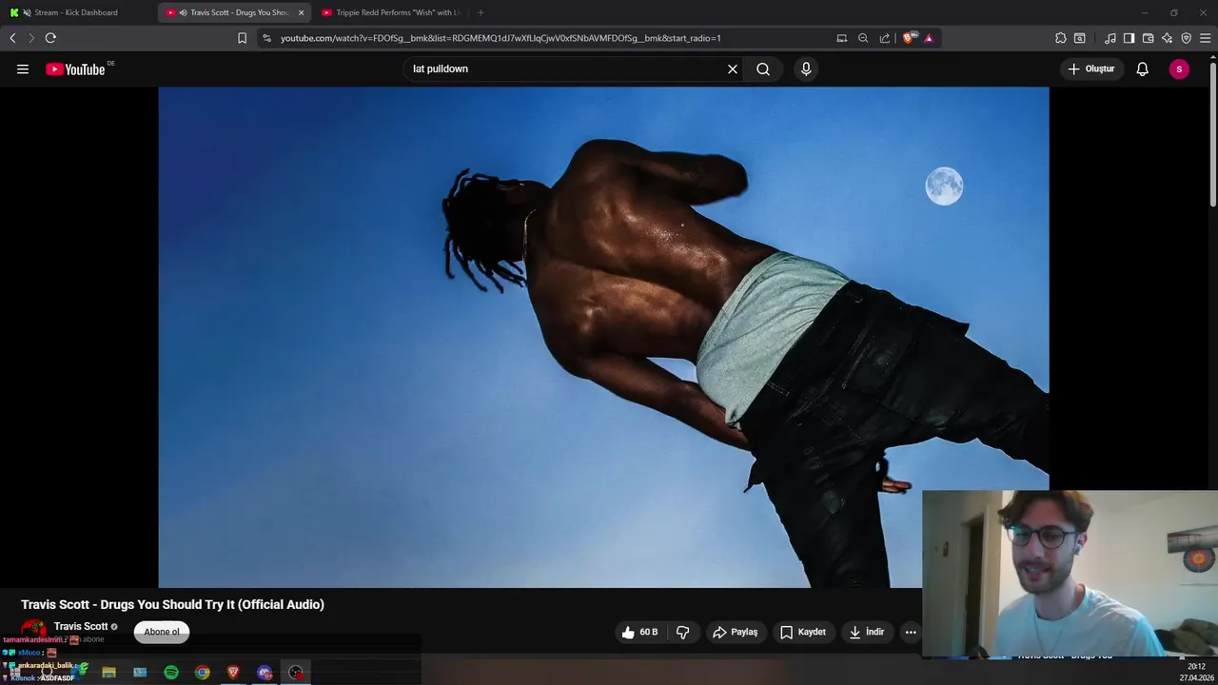Screen dimensions: 1218x685
Task: Mute the Kick Dashboard tab audio icon
Action: click(x=26, y=12)
